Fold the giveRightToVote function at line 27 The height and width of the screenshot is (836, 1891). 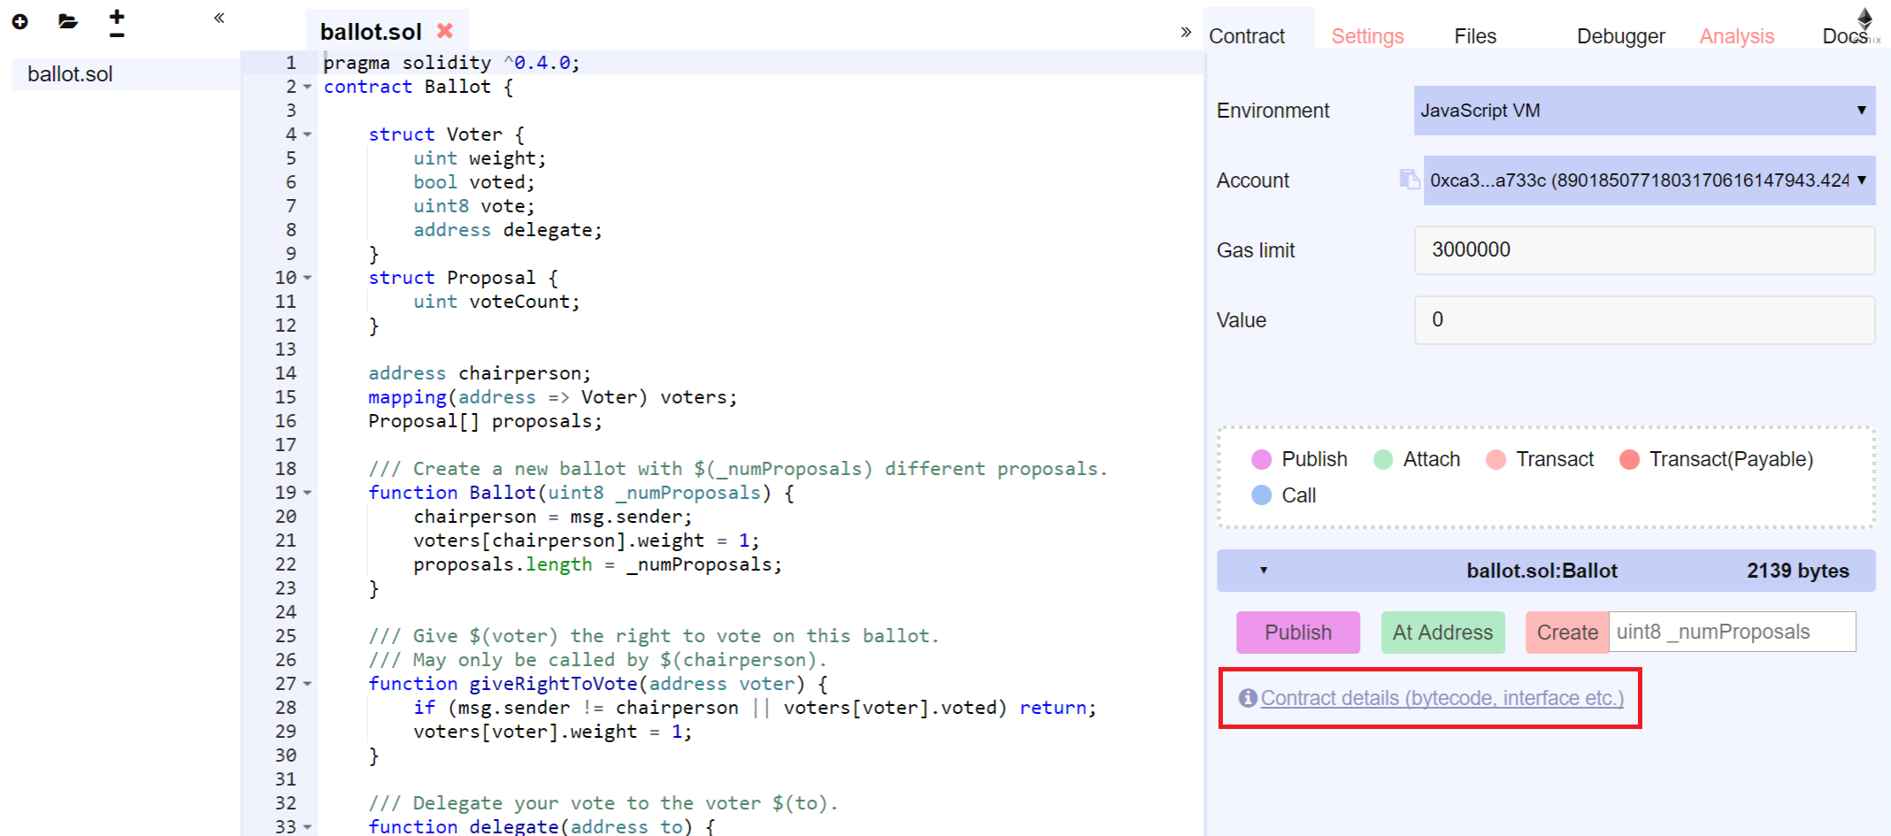click(x=308, y=684)
